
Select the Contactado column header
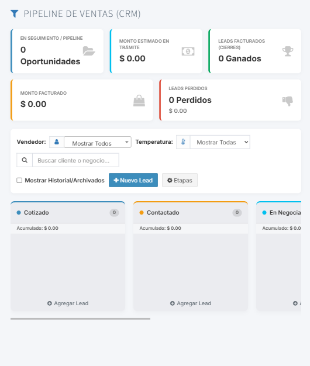click(191, 212)
